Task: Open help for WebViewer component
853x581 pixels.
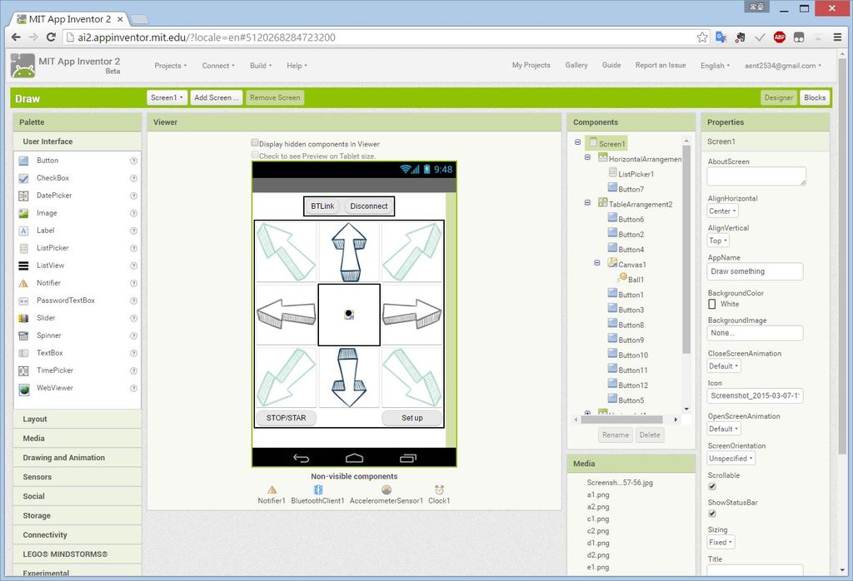Action: pyautogui.click(x=133, y=388)
